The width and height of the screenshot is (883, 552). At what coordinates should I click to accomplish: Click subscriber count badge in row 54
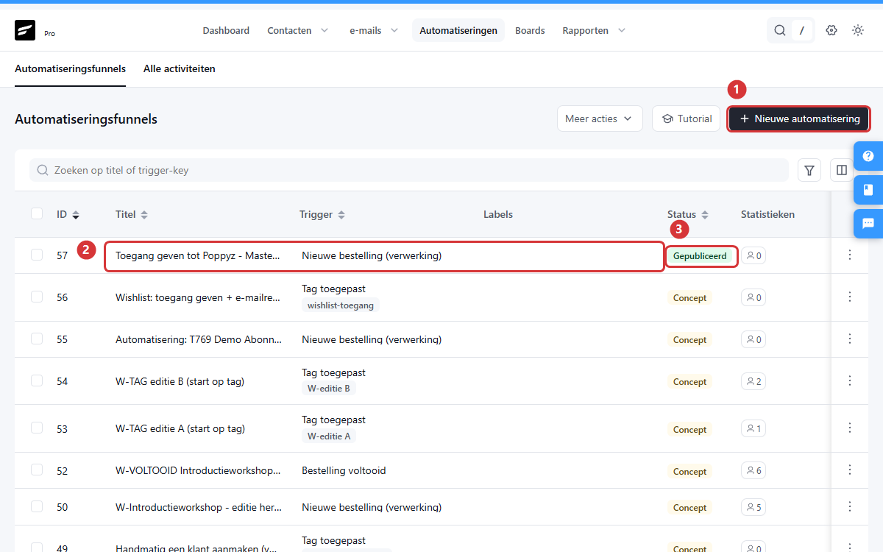753,382
